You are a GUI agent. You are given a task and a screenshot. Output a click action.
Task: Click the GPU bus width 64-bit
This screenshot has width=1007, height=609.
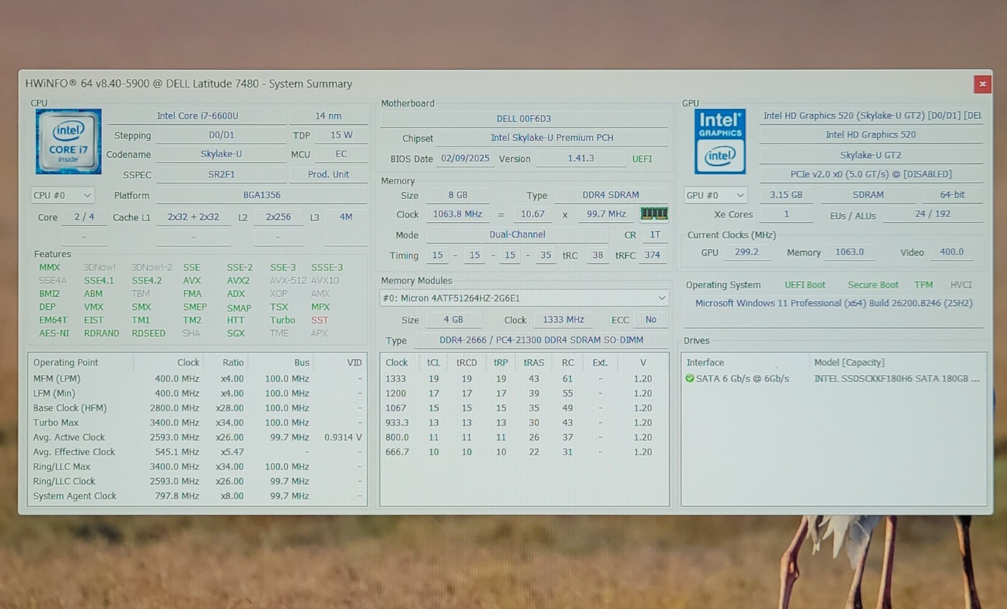[x=952, y=195]
